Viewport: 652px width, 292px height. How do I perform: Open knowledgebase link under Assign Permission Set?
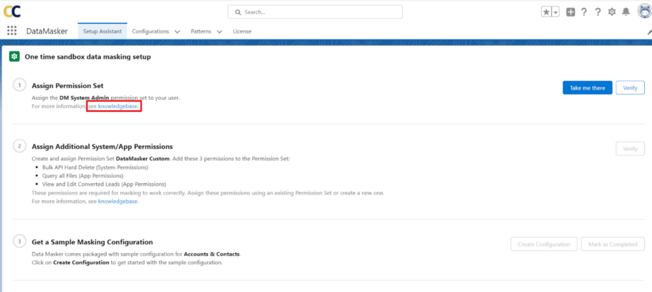click(x=118, y=107)
